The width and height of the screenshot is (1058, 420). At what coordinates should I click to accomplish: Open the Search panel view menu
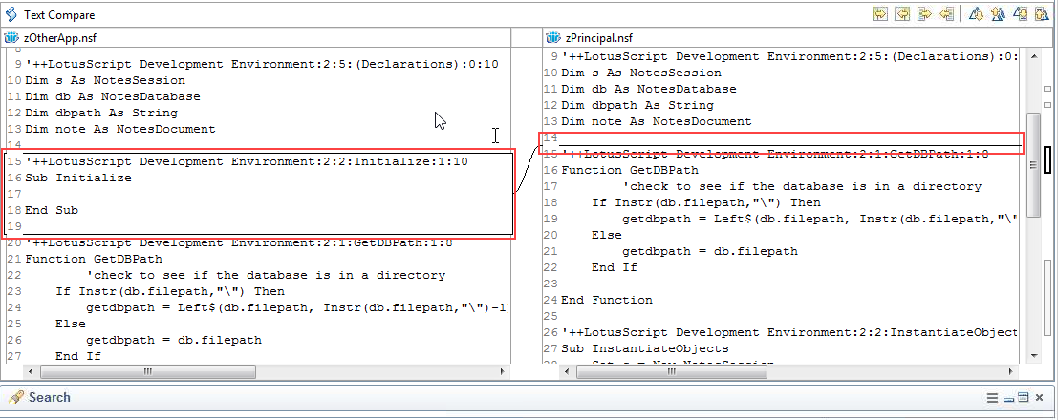coord(992,397)
